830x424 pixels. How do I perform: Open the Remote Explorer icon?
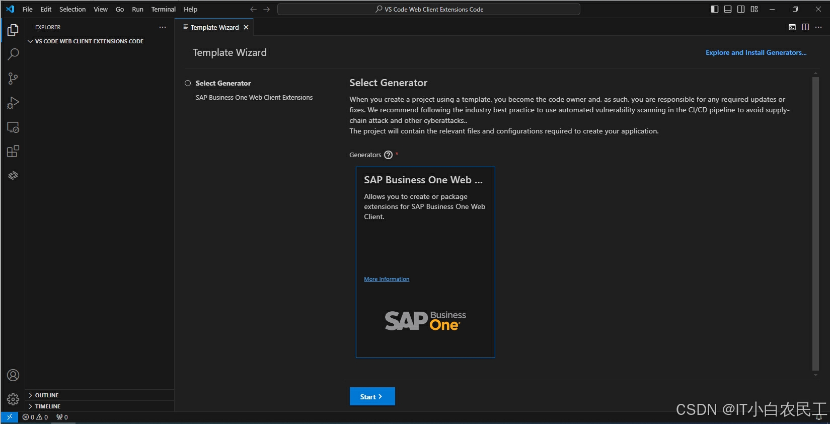[x=13, y=127]
